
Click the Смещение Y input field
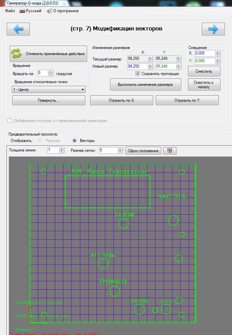coord(205,61)
